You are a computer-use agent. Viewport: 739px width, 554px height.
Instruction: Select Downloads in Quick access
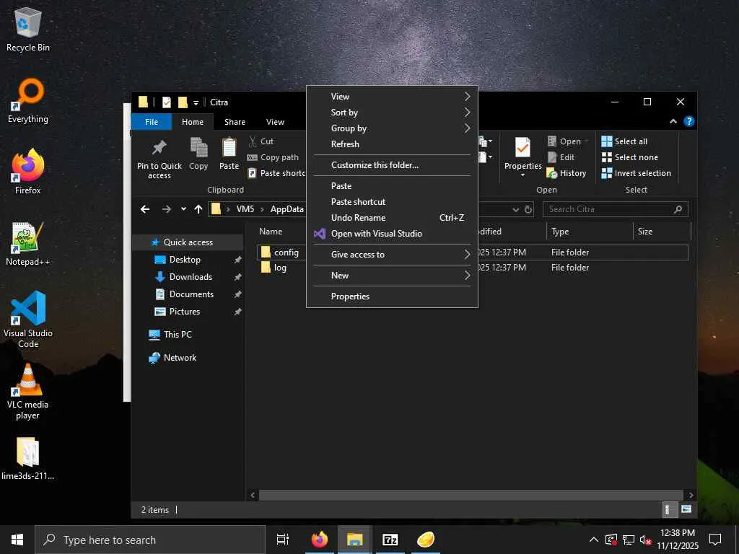pyautogui.click(x=191, y=277)
